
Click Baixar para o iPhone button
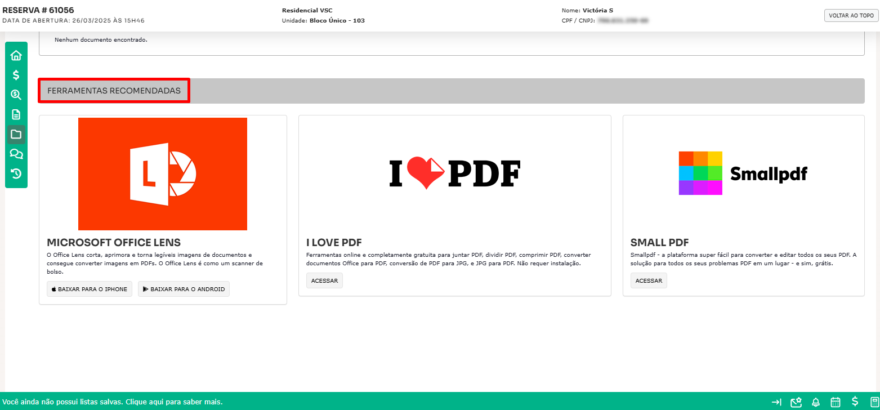coord(90,289)
